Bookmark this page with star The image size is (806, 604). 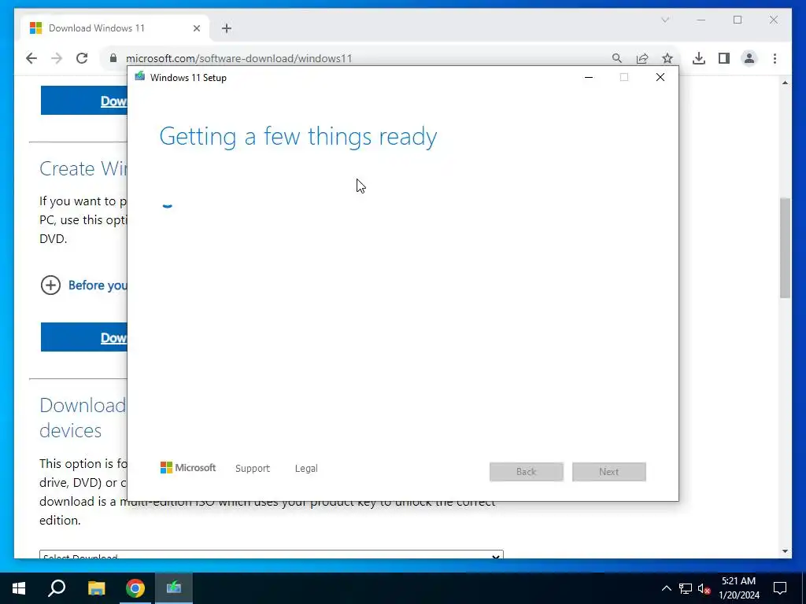point(667,58)
